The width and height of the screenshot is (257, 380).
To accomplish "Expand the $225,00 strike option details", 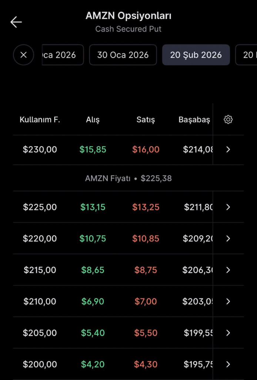I will tap(228, 207).
